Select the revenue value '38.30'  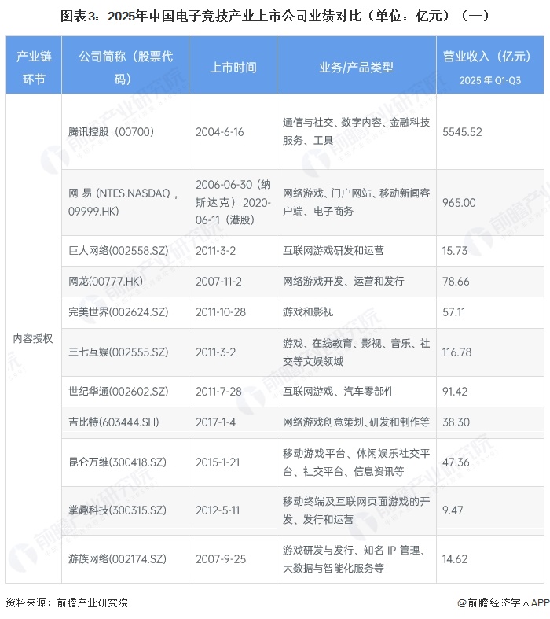(456, 422)
